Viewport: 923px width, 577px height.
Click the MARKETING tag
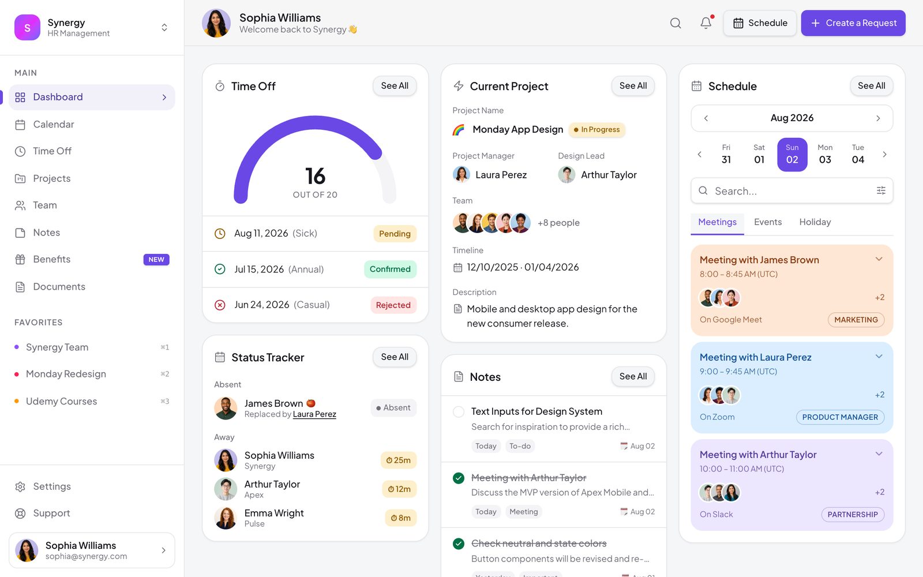pos(856,320)
